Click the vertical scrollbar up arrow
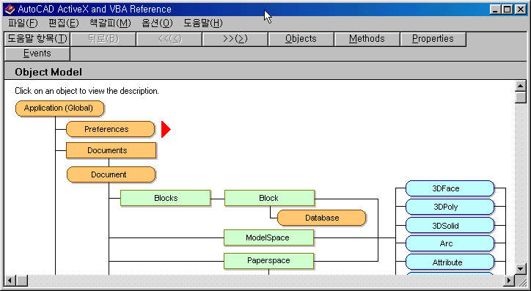This screenshot has width=531, height=291. [x=521, y=86]
